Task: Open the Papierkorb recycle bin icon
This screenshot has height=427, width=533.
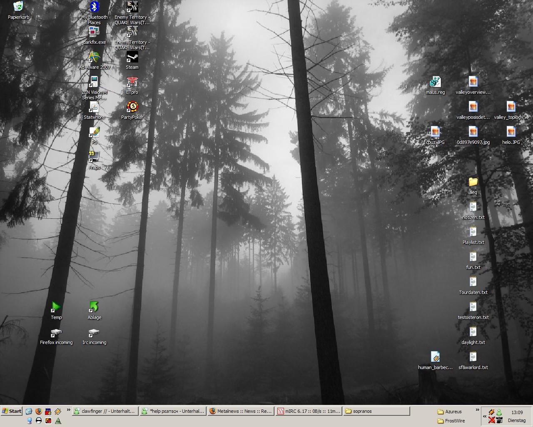Action: 18,10
